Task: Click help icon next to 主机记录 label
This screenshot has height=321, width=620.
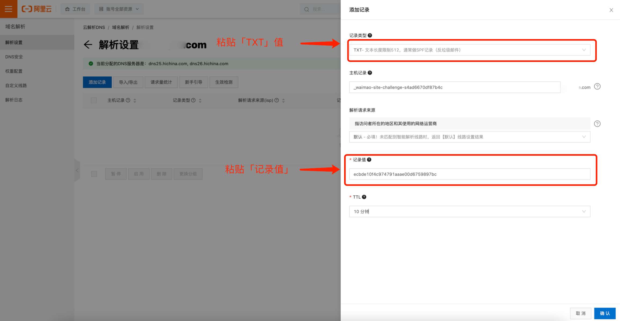Action: tap(370, 73)
